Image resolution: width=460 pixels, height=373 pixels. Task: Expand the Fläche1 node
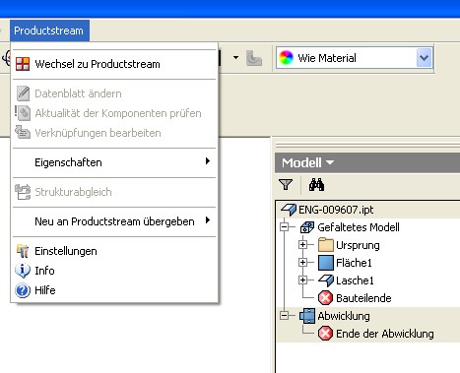302,263
